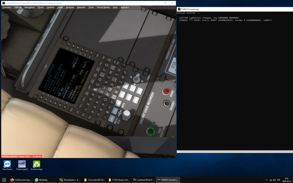Push the G key on the FMS keypad

tap(107, 65)
